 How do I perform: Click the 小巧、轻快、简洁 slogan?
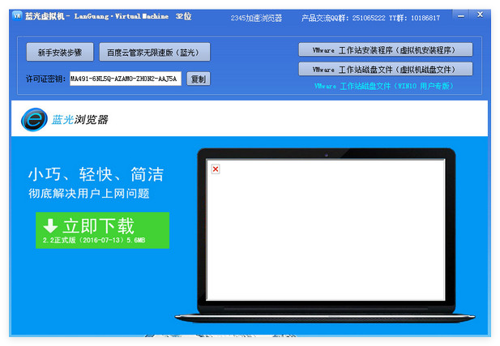point(96,174)
